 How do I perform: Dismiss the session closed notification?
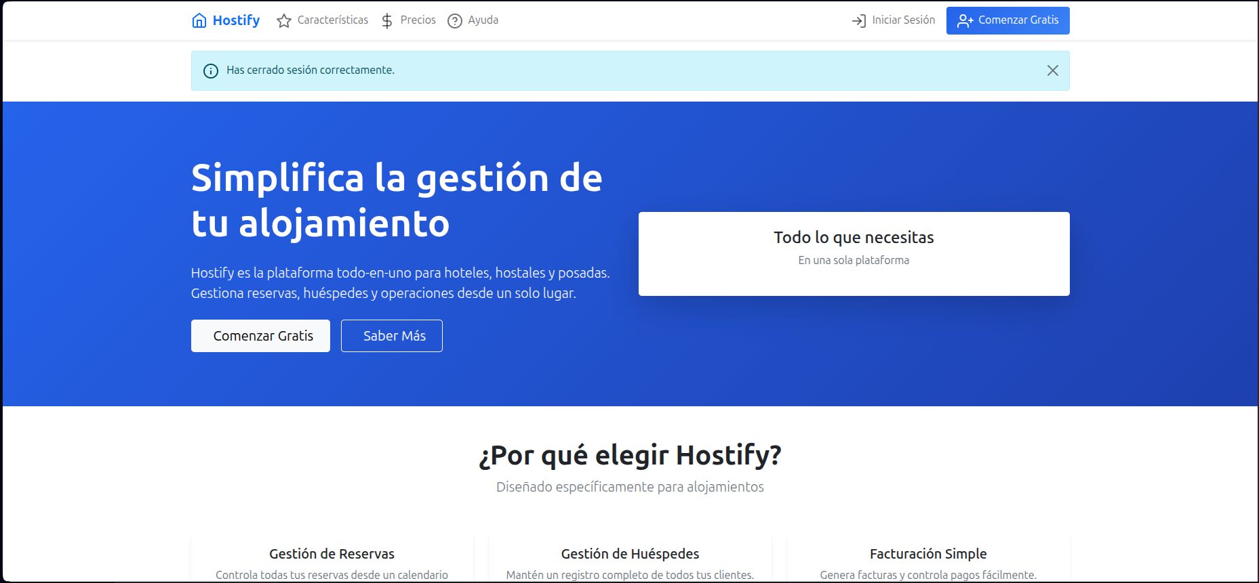coord(1052,70)
